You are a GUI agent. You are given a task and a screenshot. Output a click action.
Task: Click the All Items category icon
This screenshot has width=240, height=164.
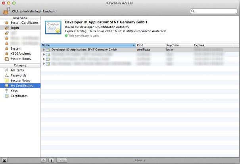point(7,70)
